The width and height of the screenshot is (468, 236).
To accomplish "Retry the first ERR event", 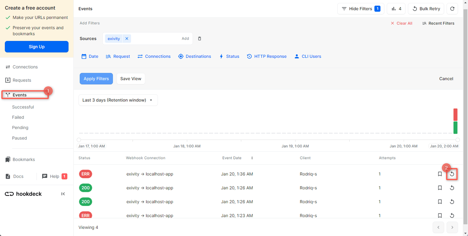I will [452, 174].
